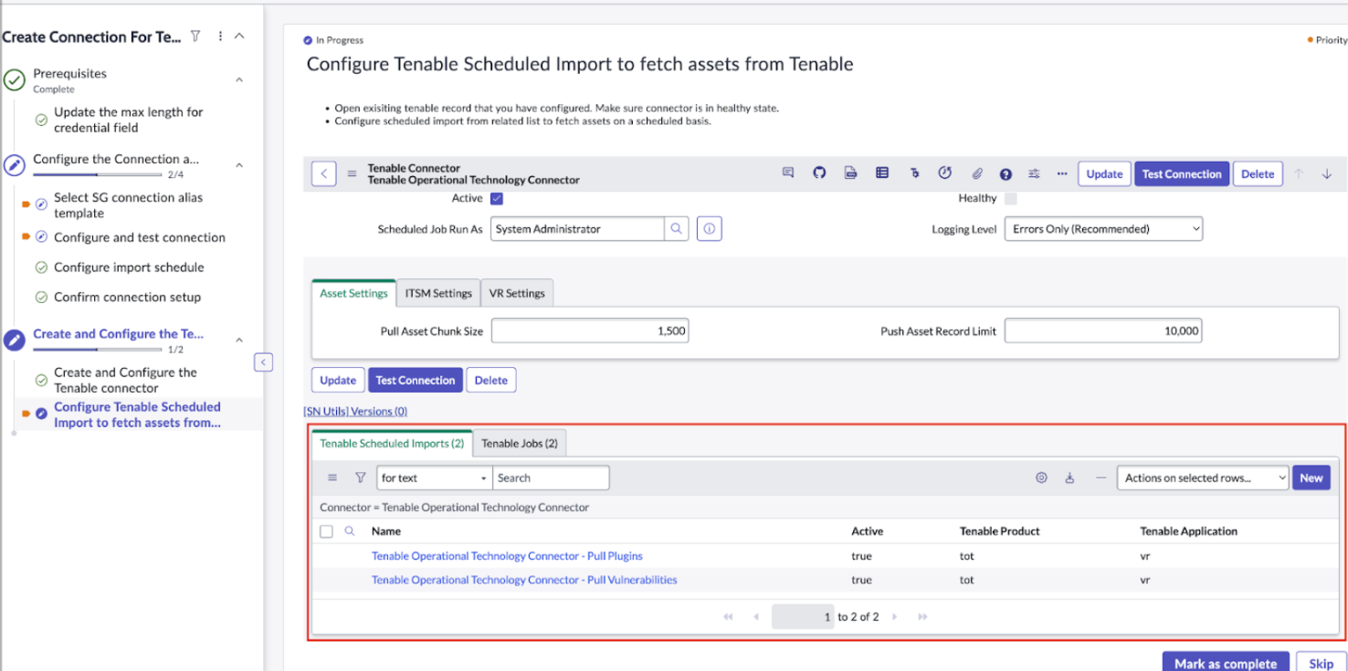
Task: Collapse the Prerequisites section
Action: pyautogui.click(x=239, y=80)
